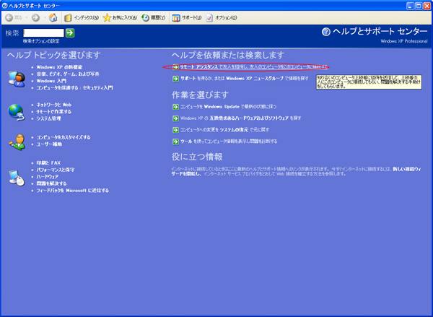
Task: Open the 履歴 (History) toolbar button
Action: (x=153, y=17)
